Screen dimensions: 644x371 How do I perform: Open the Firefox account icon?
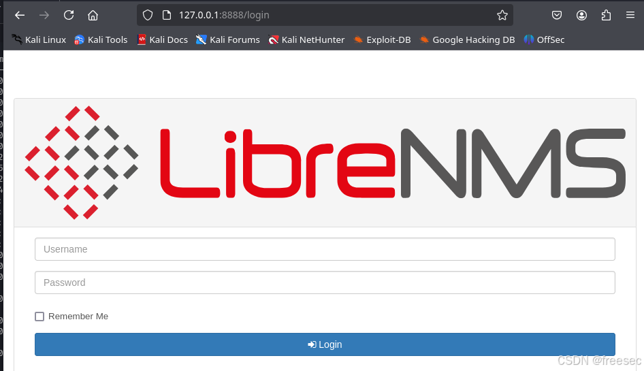coord(581,15)
